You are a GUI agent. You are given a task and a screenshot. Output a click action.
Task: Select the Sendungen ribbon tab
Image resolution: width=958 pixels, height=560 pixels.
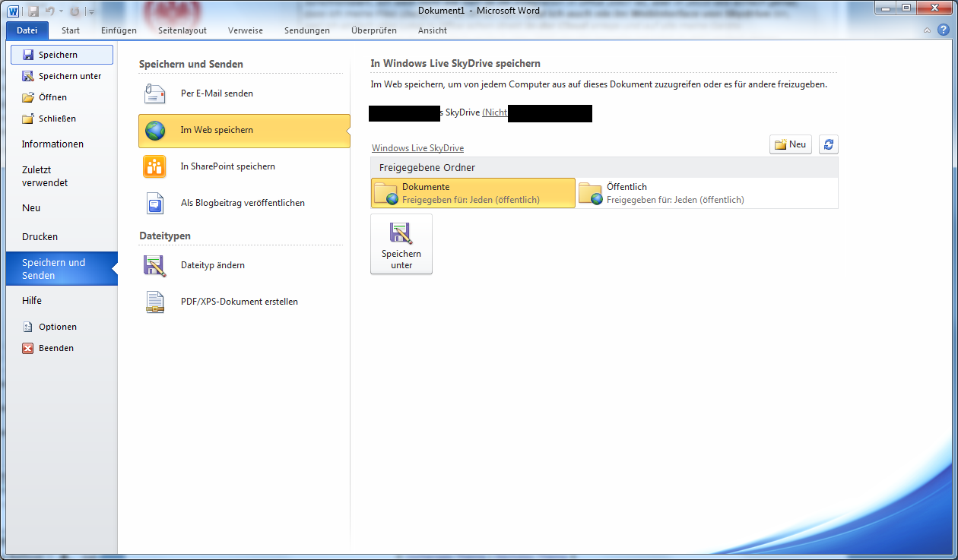coord(307,30)
